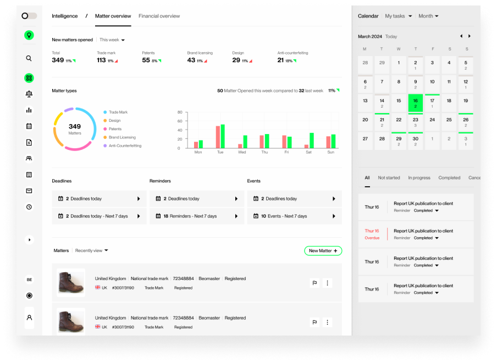Flag the second Beomaster matter row
Viewport: 497px width, 363px height.
[314, 322]
